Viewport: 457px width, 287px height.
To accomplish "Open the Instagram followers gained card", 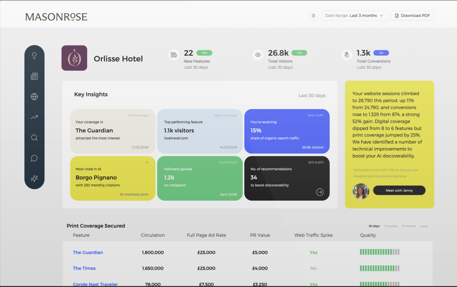I will point(200,178).
